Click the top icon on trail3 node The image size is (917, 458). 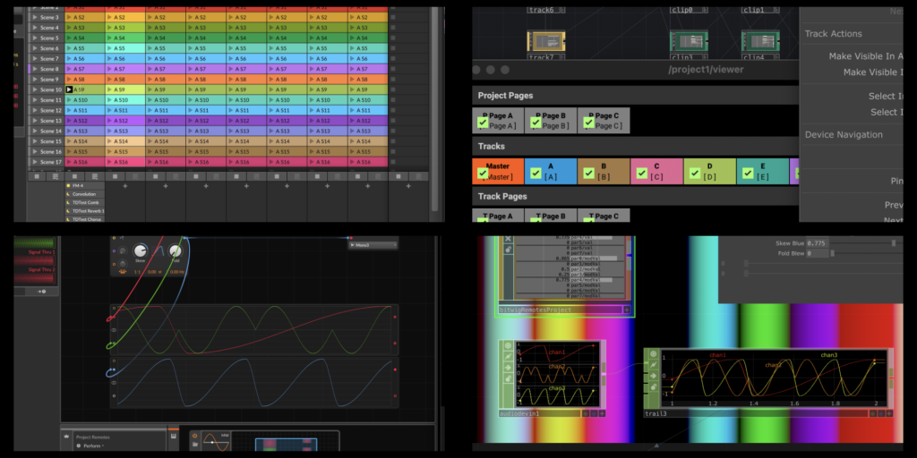coord(653,354)
